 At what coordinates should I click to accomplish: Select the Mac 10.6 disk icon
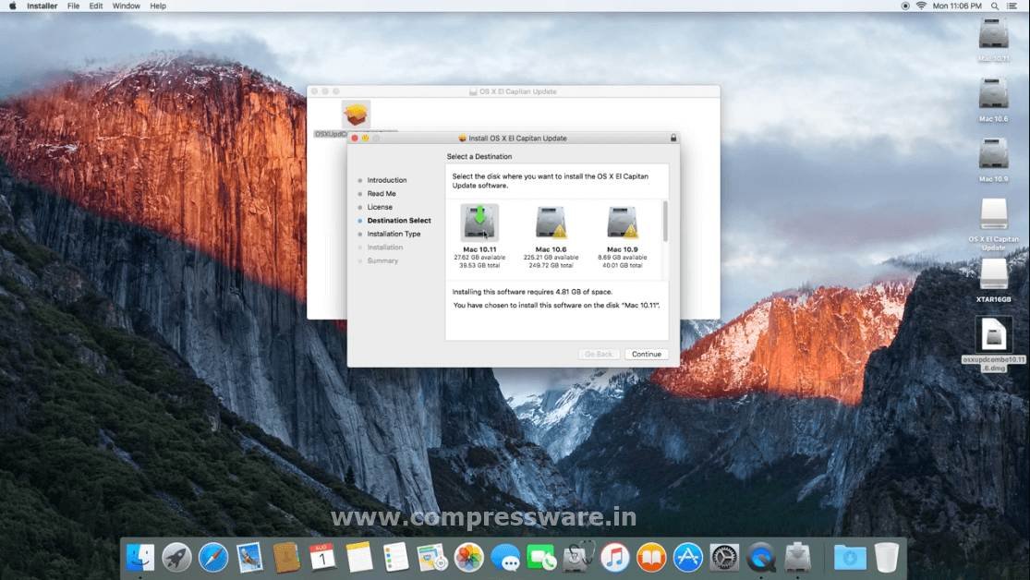coord(551,222)
